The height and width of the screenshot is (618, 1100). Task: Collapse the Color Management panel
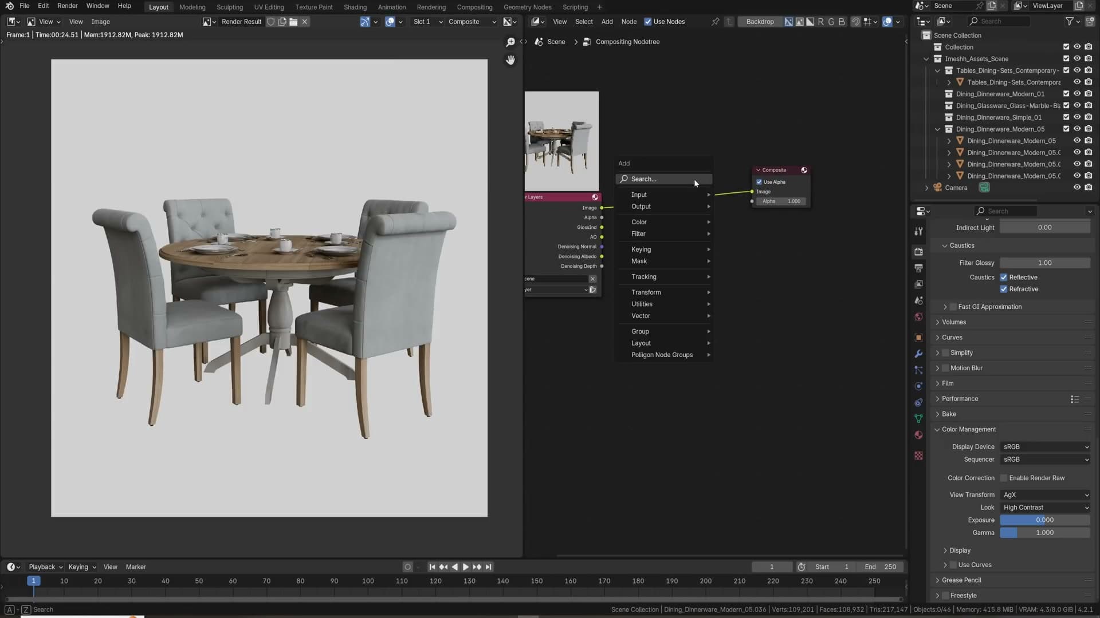[968, 430]
